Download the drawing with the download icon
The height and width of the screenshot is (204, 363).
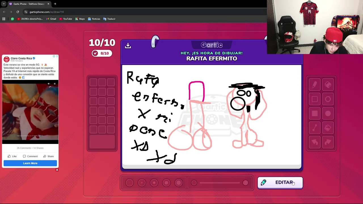128,46
